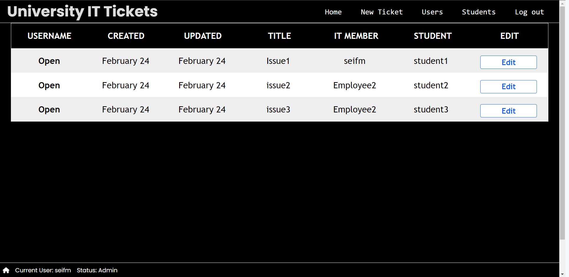Navigate to the Students page
The width and height of the screenshot is (569, 277).
479,12
